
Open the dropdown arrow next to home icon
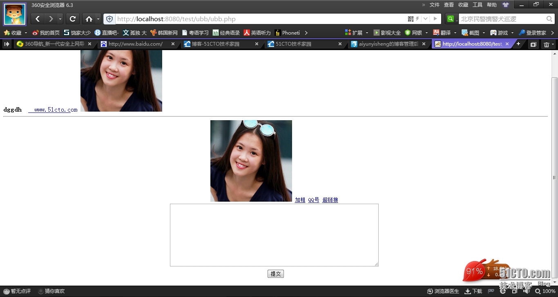point(98,19)
